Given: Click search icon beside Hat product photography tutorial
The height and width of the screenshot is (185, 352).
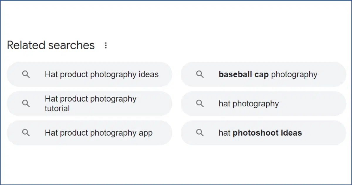Looking at the screenshot, I should 26,104.
